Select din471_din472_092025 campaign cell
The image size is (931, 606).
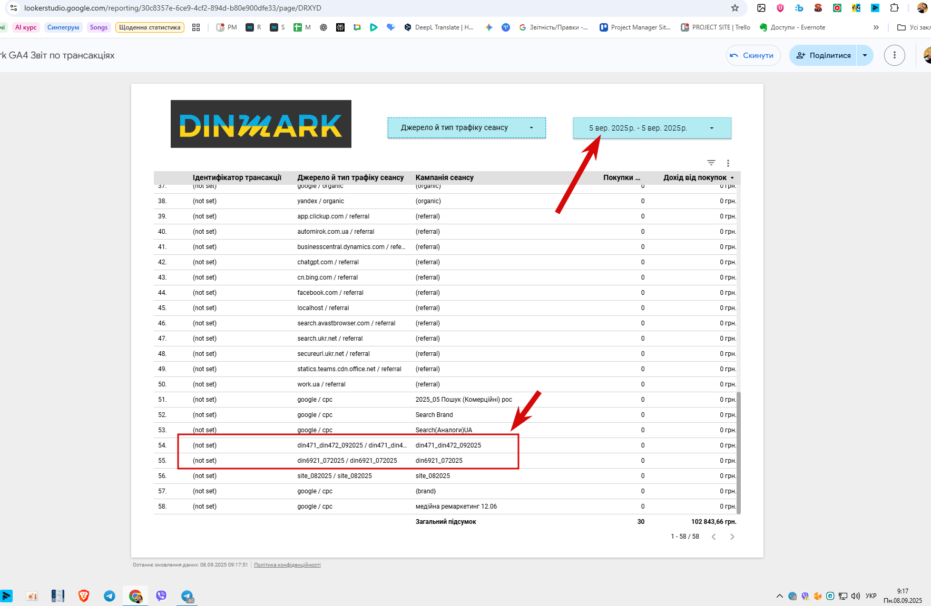click(448, 445)
